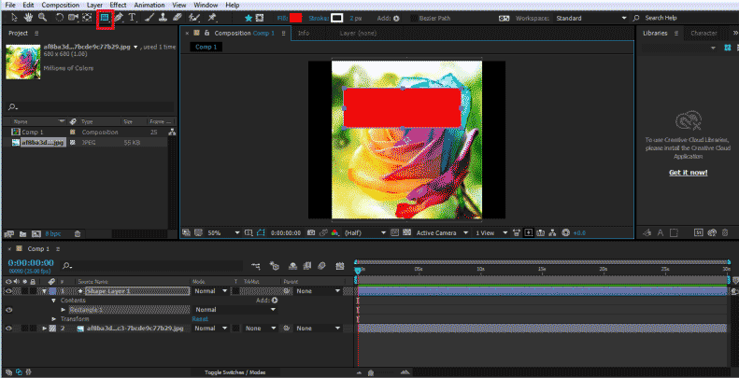
Task: Select the Horizontal Type tool
Action: (x=133, y=18)
